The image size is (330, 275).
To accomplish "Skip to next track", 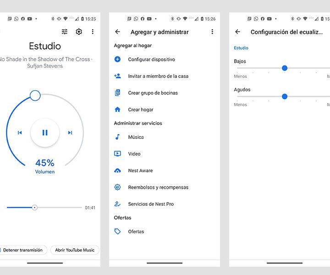I will (70, 132).
